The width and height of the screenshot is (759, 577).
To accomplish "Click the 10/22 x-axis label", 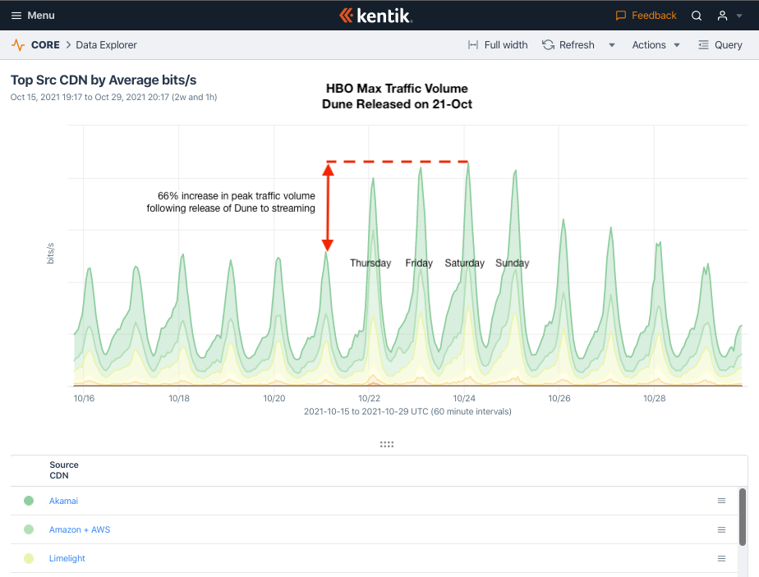I will pyautogui.click(x=369, y=398).
